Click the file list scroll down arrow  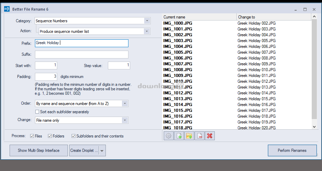314,127
